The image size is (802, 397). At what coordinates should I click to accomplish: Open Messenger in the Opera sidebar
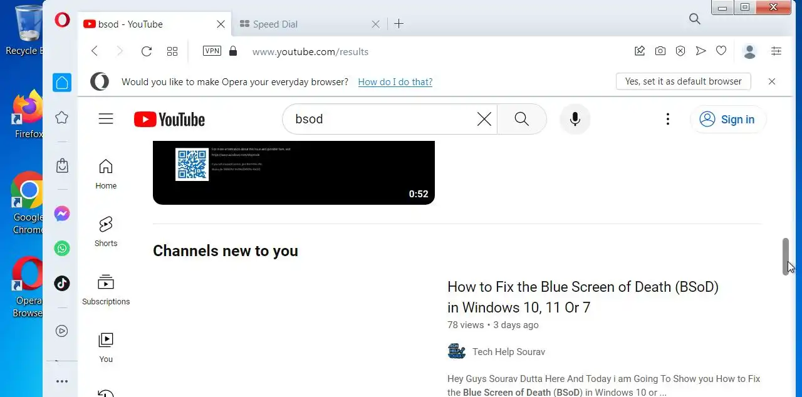62,214
